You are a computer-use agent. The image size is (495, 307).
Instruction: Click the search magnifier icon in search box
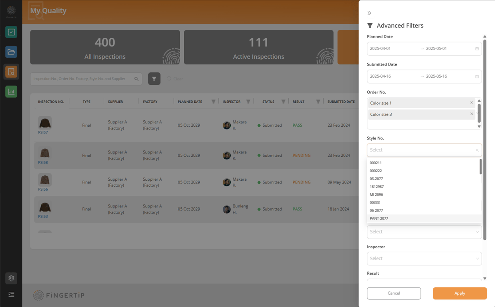coord(137,79)
